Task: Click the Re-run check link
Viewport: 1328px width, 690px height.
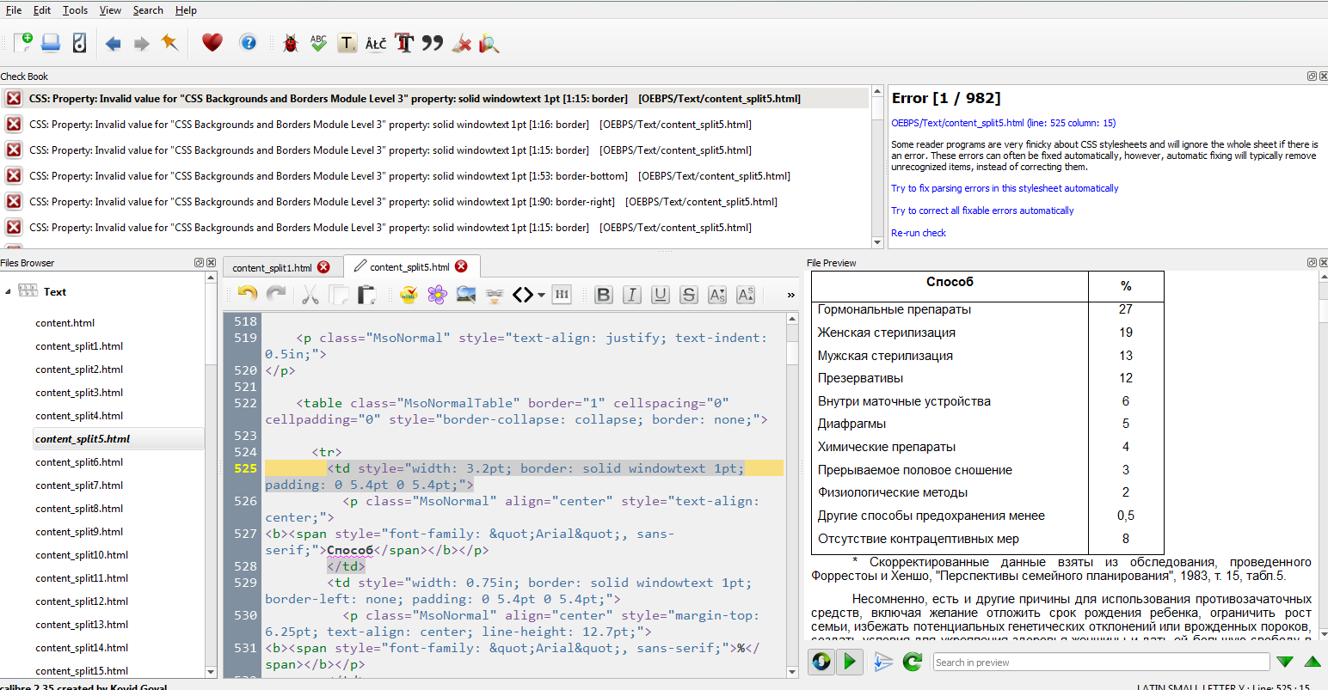Action: (x=918, y=233)
